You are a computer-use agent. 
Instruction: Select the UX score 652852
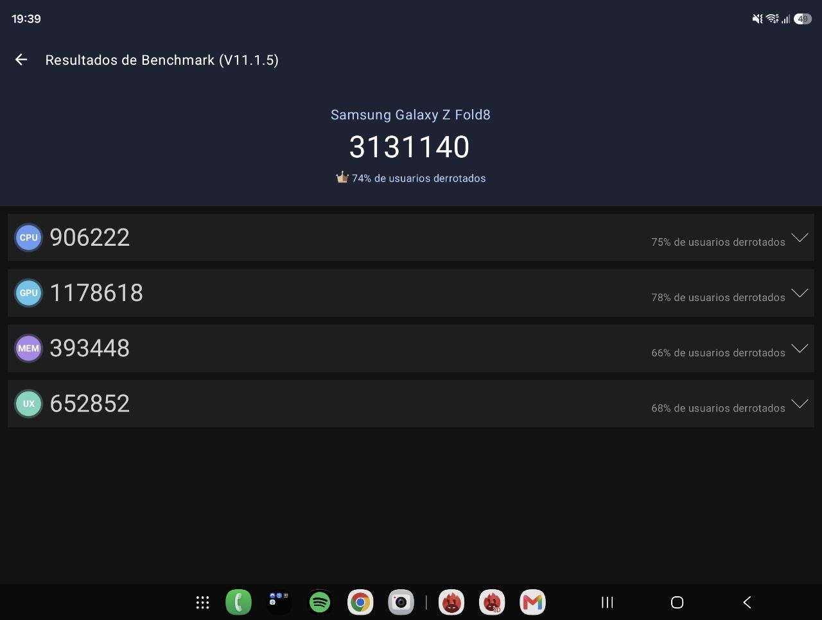click(90, 404)
